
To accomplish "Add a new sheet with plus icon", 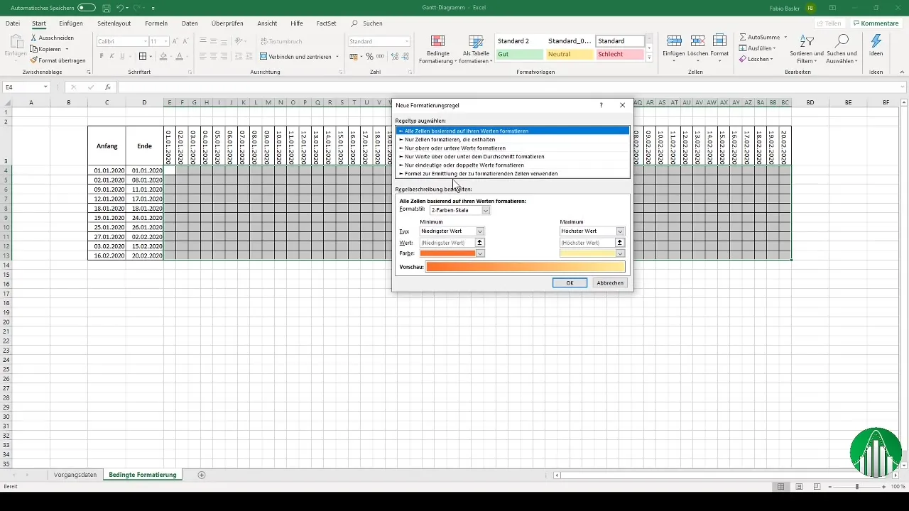I will click(202, 475).
